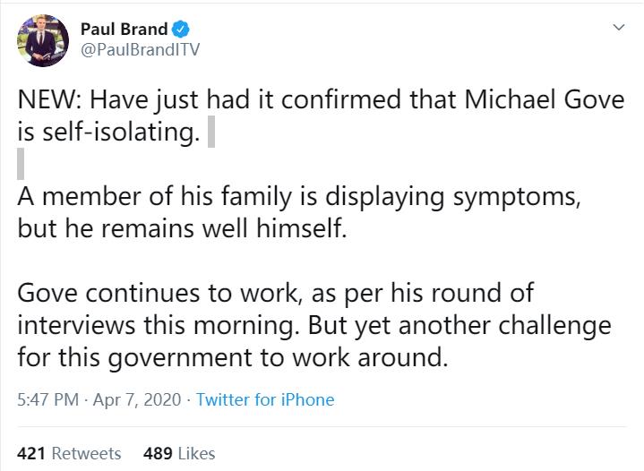Click the paragraph about family displaying symptoms
The image size is (644, 471).
click(299, 198)
